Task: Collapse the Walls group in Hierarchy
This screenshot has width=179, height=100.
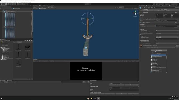Action: pyautogui.click(x=4, y=27)
